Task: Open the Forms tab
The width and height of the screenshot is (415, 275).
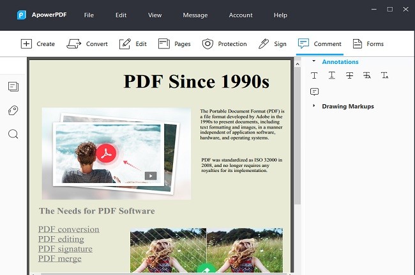Action: (368, 43)
